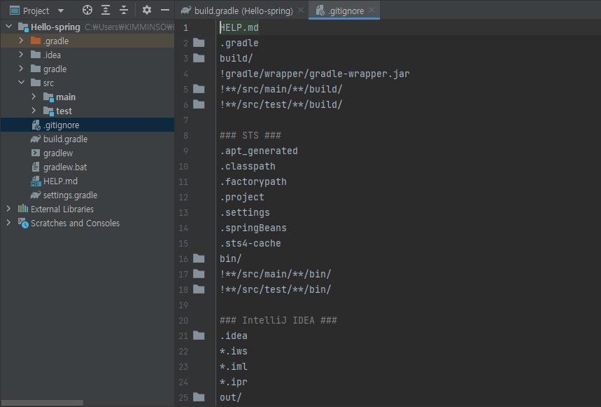Image resolution: width=601 pixels, height=407 pixels.
Task: Click the .classpath entry
Action: (x=248, y=166)
